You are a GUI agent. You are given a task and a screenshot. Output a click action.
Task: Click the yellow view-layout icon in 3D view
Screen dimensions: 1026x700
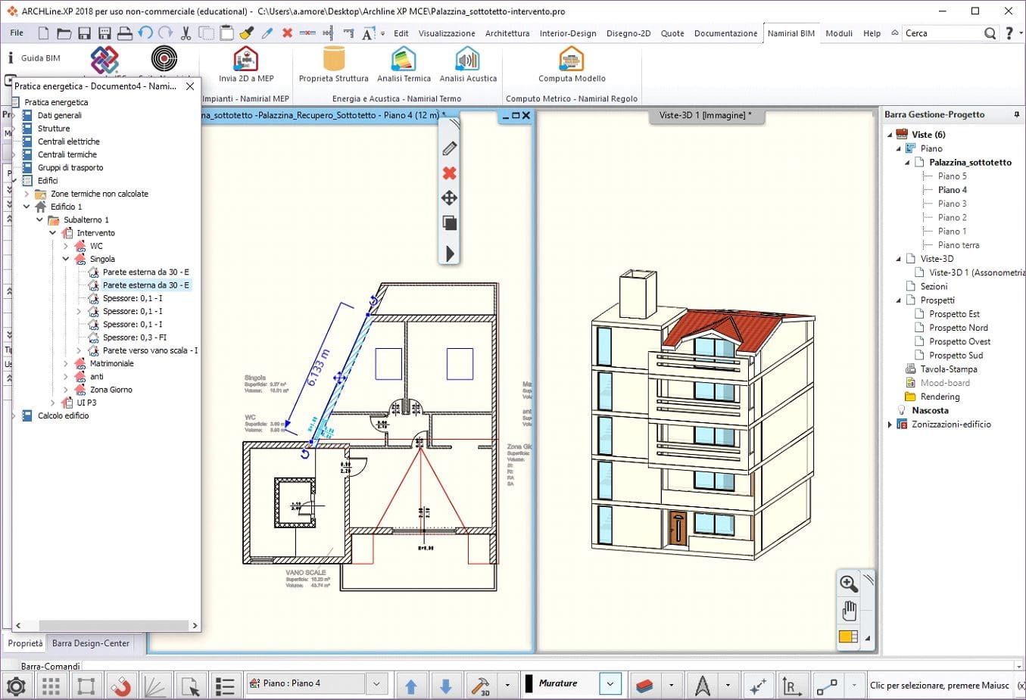point(849,637)
